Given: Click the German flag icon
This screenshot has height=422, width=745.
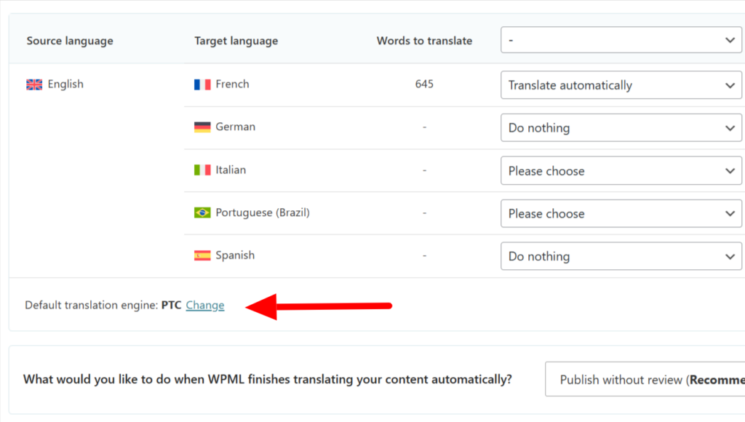Looking at the screenshot, I should click(202, 127).
